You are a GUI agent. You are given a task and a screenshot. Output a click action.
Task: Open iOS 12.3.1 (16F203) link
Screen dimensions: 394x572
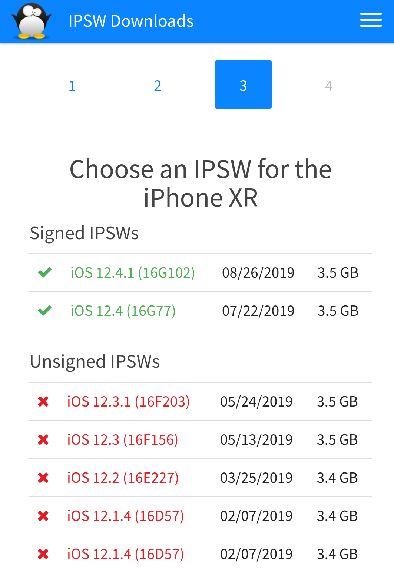click(x=129, y=402)
